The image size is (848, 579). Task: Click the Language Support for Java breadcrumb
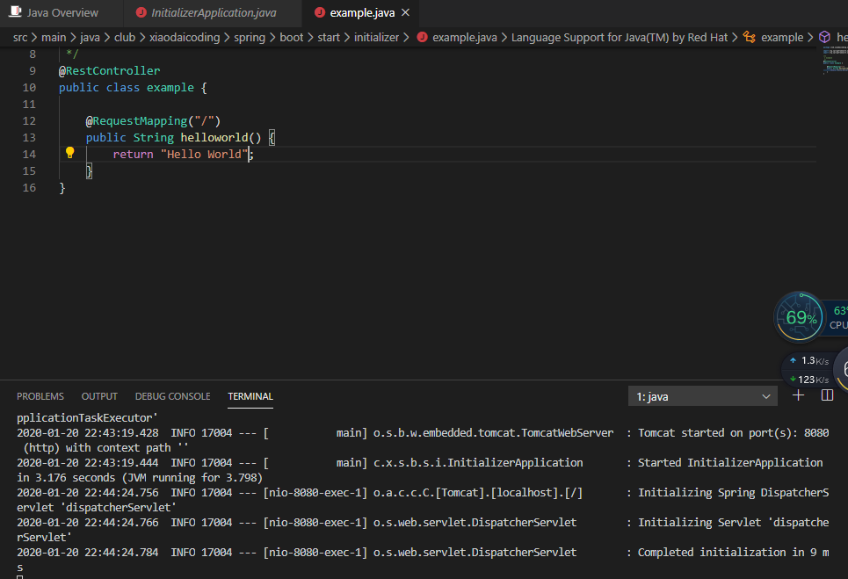tap(619, 37)
